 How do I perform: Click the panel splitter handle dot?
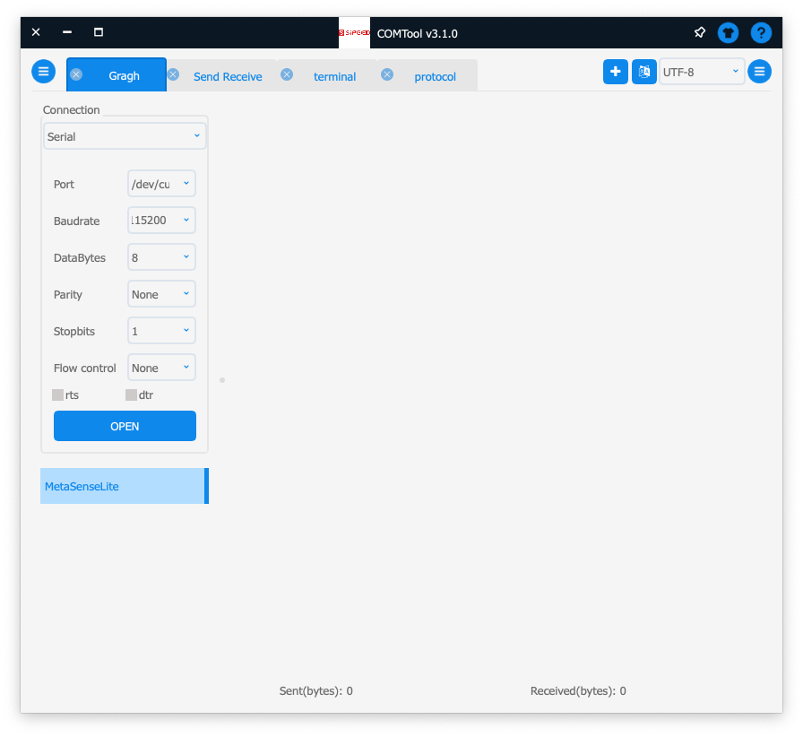(x=222, y=380)
